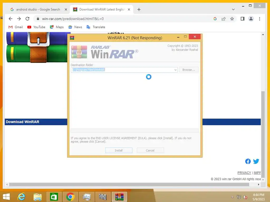Open Facebook icon on webpage
This screenshot has height=202, width=270.
[248, 161]
